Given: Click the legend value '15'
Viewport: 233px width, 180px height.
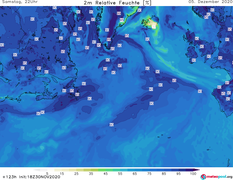Looking at the screenshot, I should coord(62,174).
